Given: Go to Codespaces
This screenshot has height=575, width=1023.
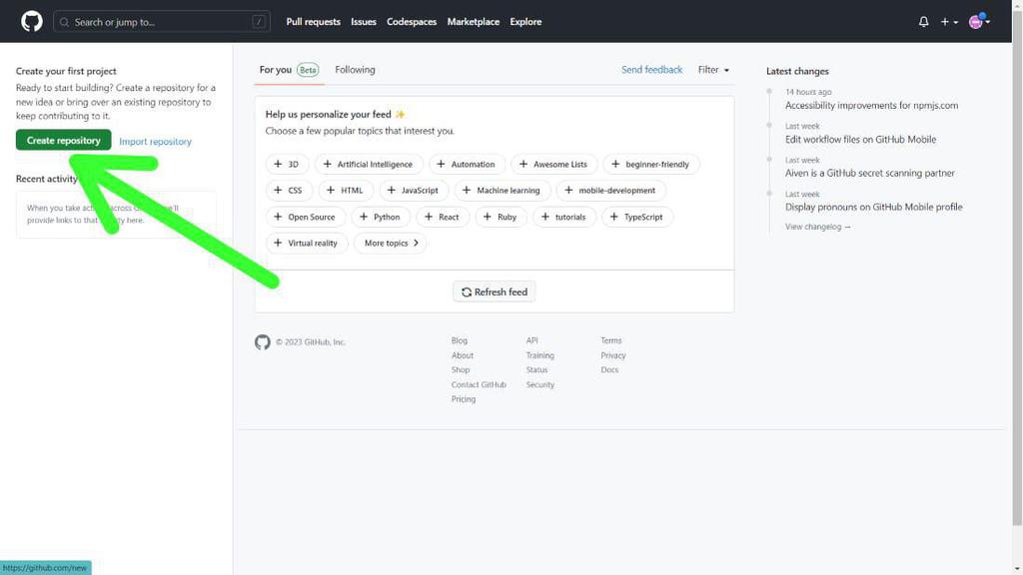Looking at the screenshot, I should tap(411, 22).
